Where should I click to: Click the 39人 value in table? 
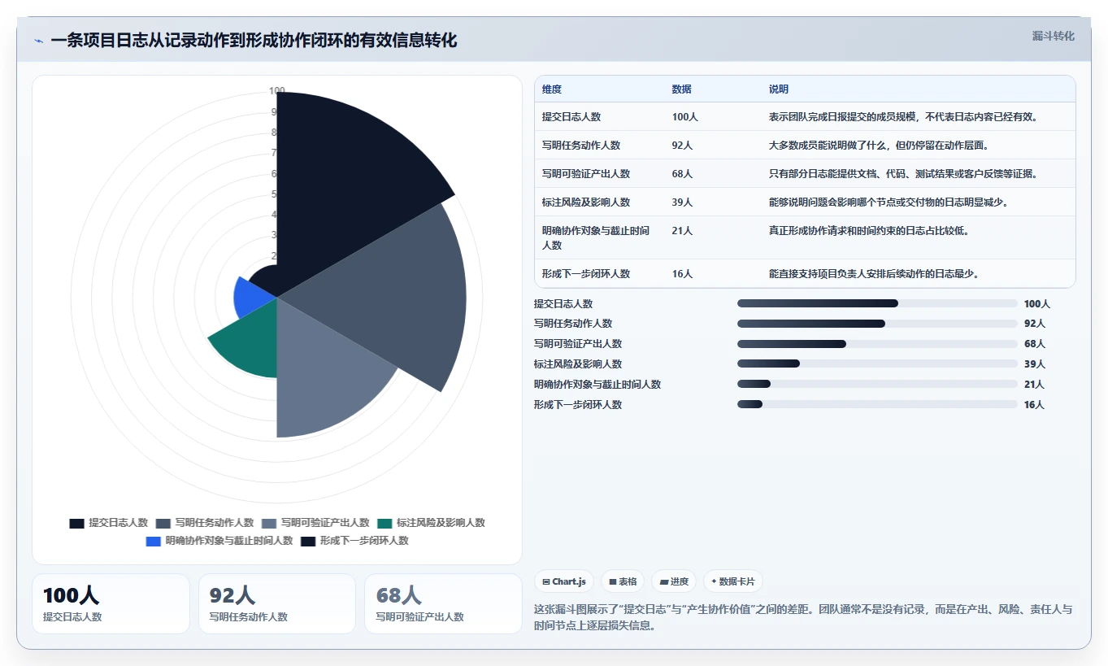(683, 202)
